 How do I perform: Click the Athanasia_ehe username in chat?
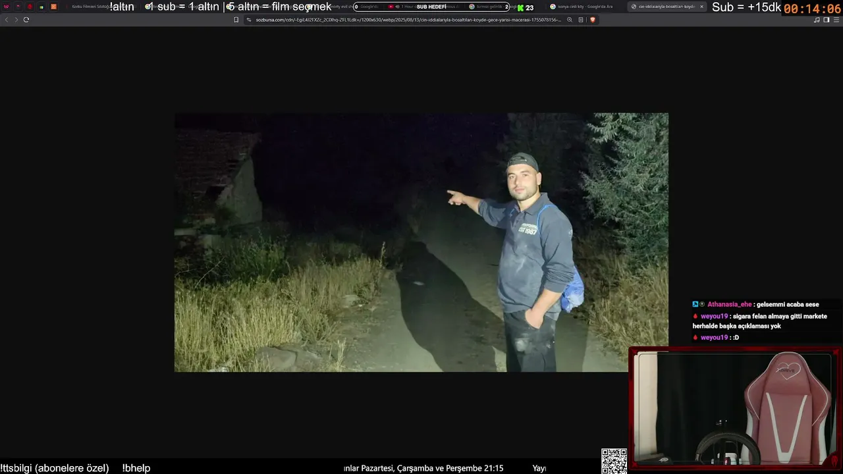click(729, 305)
